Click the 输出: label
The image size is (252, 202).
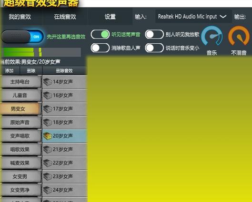tap(240, 17)
